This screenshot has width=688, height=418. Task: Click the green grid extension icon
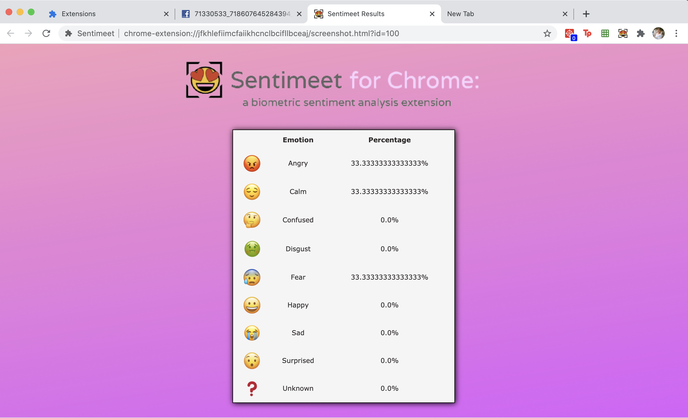[x=605, y=33]
